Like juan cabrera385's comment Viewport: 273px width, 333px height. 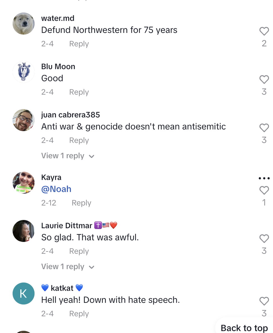tap(264, 128)
